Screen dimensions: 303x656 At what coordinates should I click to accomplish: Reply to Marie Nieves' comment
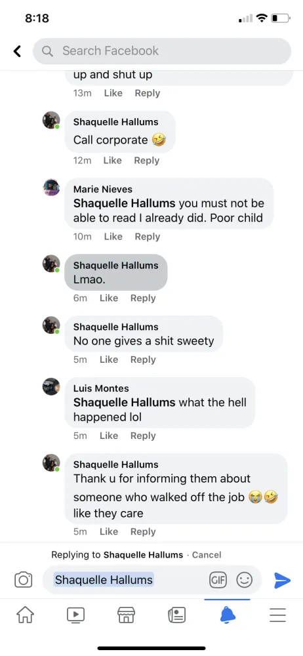[148, 236]
